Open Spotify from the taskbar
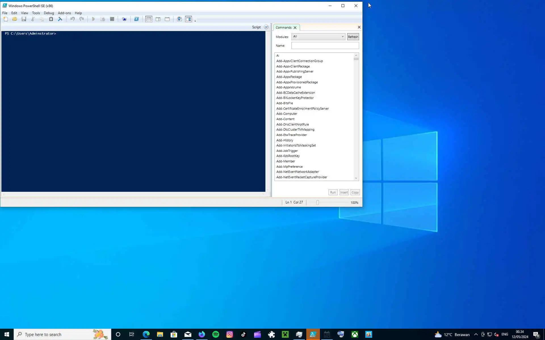 pos(216,334)
